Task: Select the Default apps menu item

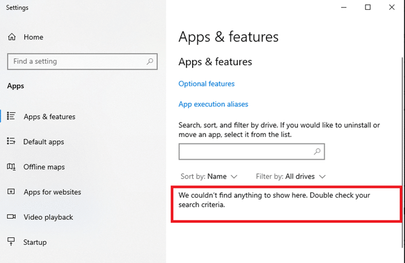Action: [44, 142]
